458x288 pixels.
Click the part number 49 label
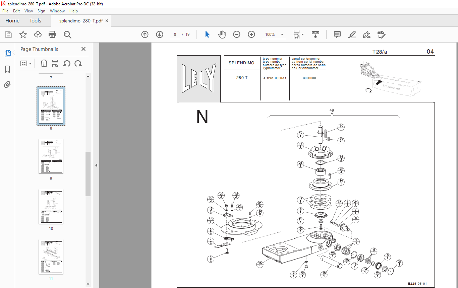click(x=332, y=110)
